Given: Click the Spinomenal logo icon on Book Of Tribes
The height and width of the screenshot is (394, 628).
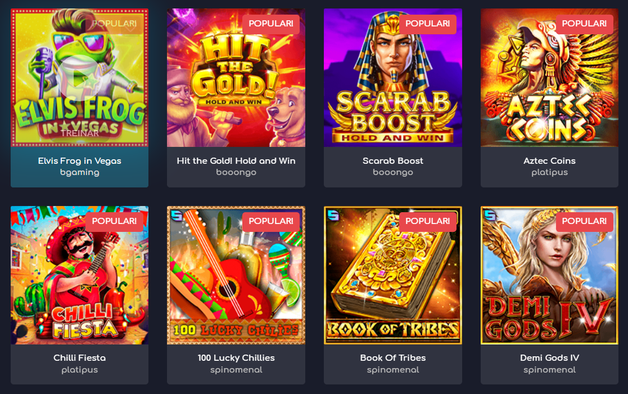Looking at the screenshot, I should click(x=333, y=216).
